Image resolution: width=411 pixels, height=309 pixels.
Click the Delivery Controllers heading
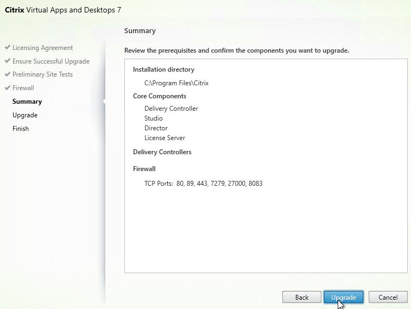162,152
